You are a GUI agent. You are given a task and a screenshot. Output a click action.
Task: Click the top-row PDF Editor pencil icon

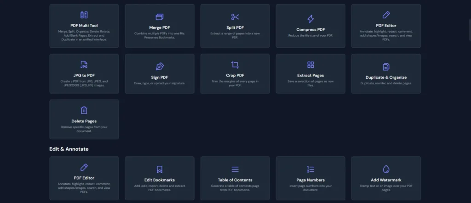click(386, 15)
